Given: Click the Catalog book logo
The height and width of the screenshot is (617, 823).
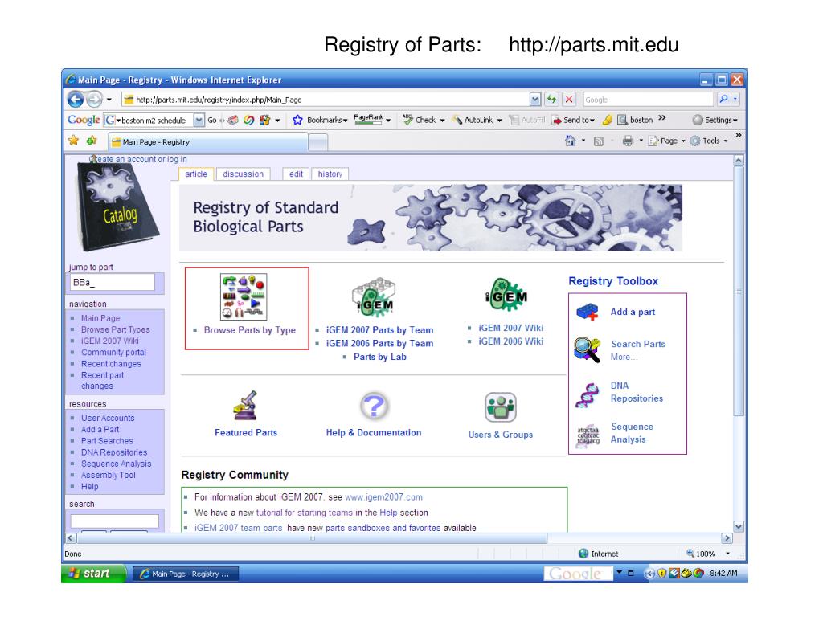Looking at the screenshot, I should coord(117,206).
